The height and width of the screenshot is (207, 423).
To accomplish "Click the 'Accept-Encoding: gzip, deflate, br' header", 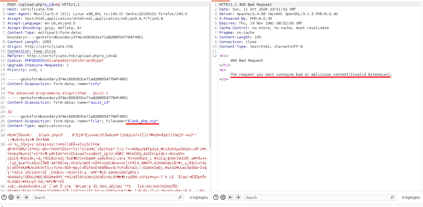I will pos(45,28).
